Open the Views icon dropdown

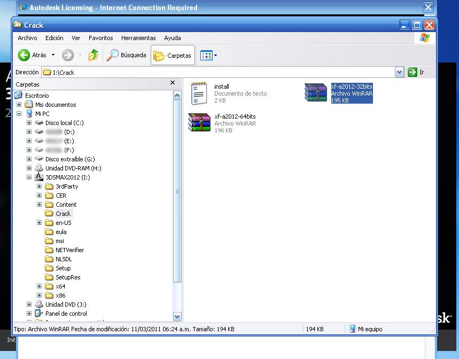tap(209, 56)
